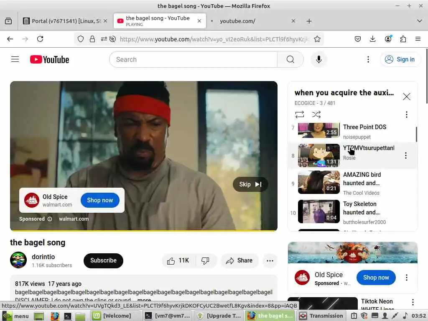This screenshot has height=321, width=428.
Task: Bookmark this page with star icon
Action: tap(317, 39)
